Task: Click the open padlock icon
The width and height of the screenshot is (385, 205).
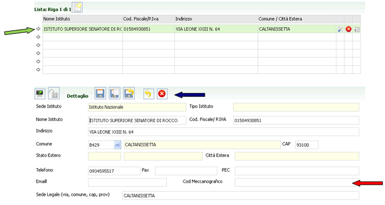Action: click(x=54, y=93)
